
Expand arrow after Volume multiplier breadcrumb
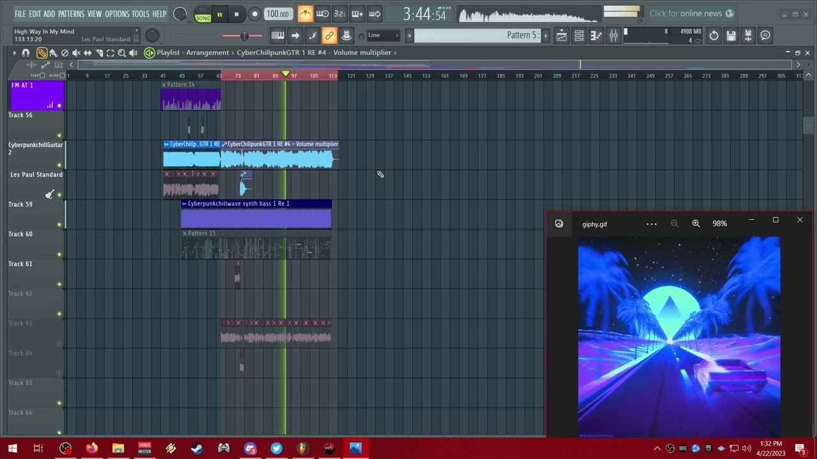[x=395, y=53]
